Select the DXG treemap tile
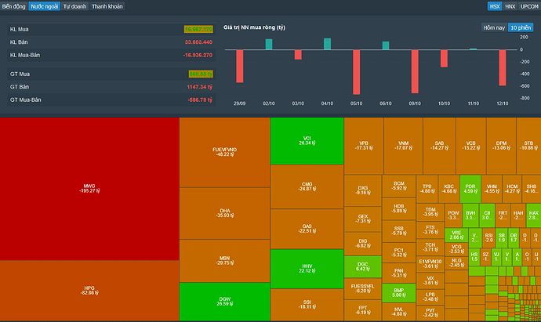This screenshot has width=541, height=322. [x=363, y=190]
